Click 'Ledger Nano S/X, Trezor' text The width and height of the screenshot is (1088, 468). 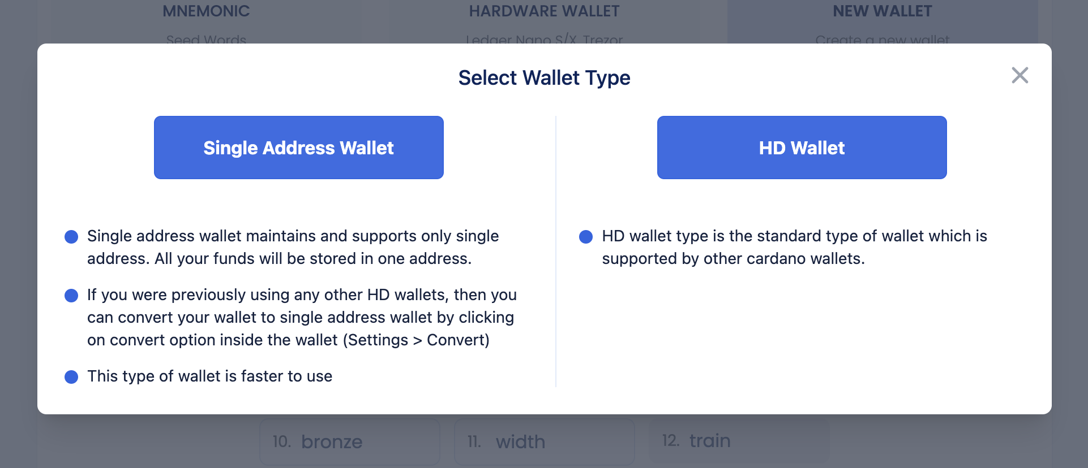point(543,38)
